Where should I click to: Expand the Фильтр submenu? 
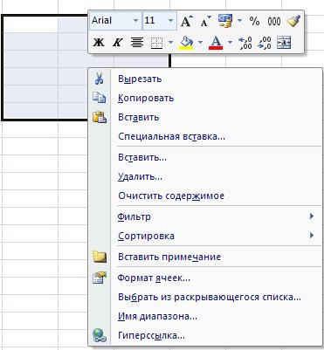pos(205,216)
